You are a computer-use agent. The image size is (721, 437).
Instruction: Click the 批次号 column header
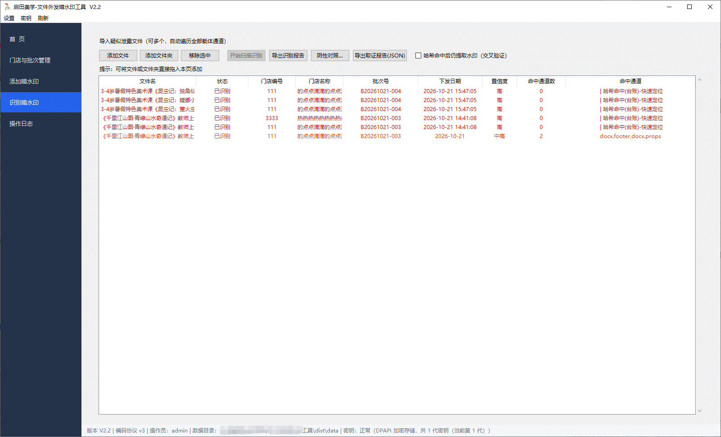[381, 81]
